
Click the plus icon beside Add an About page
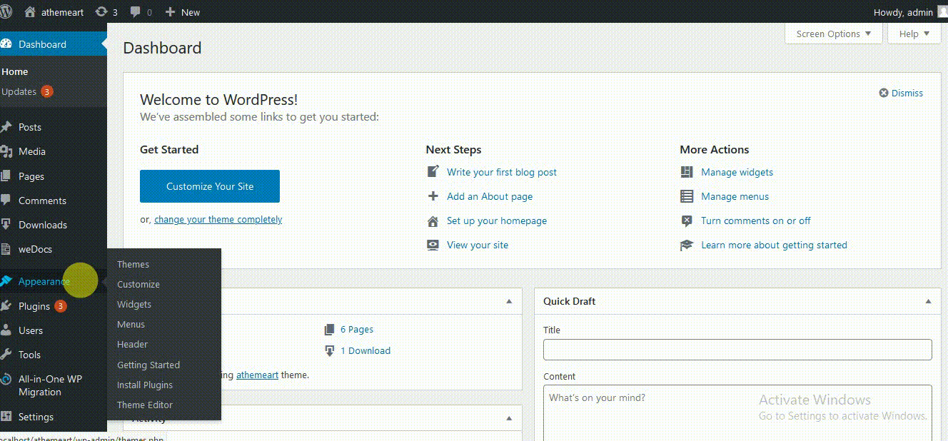tap(433, 196)
